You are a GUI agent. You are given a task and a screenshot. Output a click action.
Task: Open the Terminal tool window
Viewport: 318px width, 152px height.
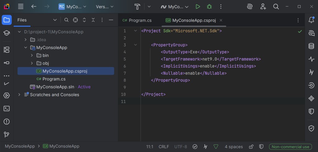tap(7, 108)
